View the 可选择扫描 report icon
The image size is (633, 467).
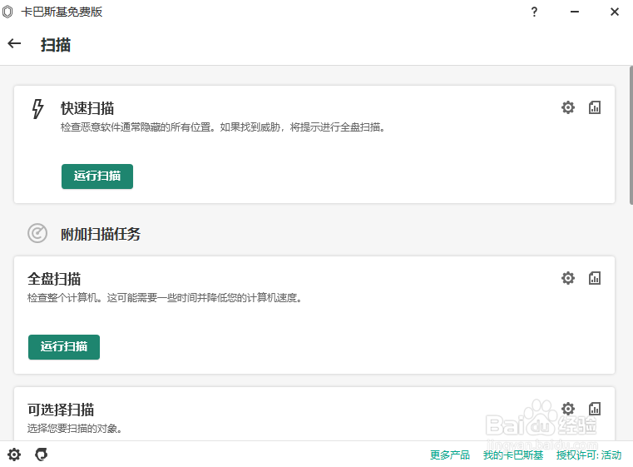click(594, 409)
